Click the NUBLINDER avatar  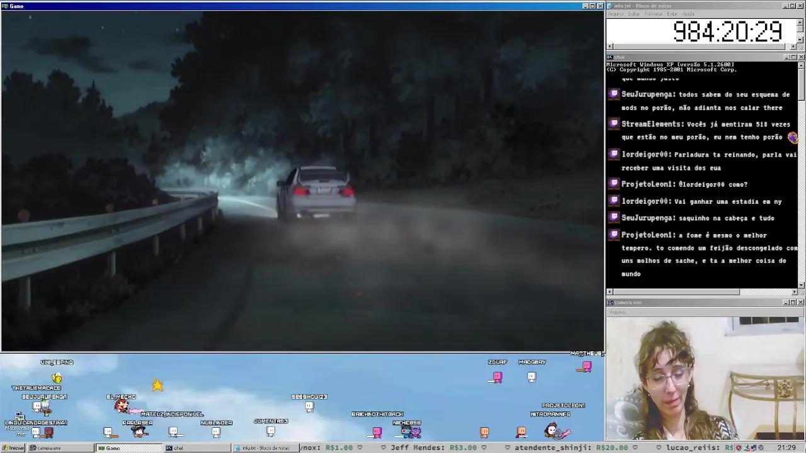216,432
